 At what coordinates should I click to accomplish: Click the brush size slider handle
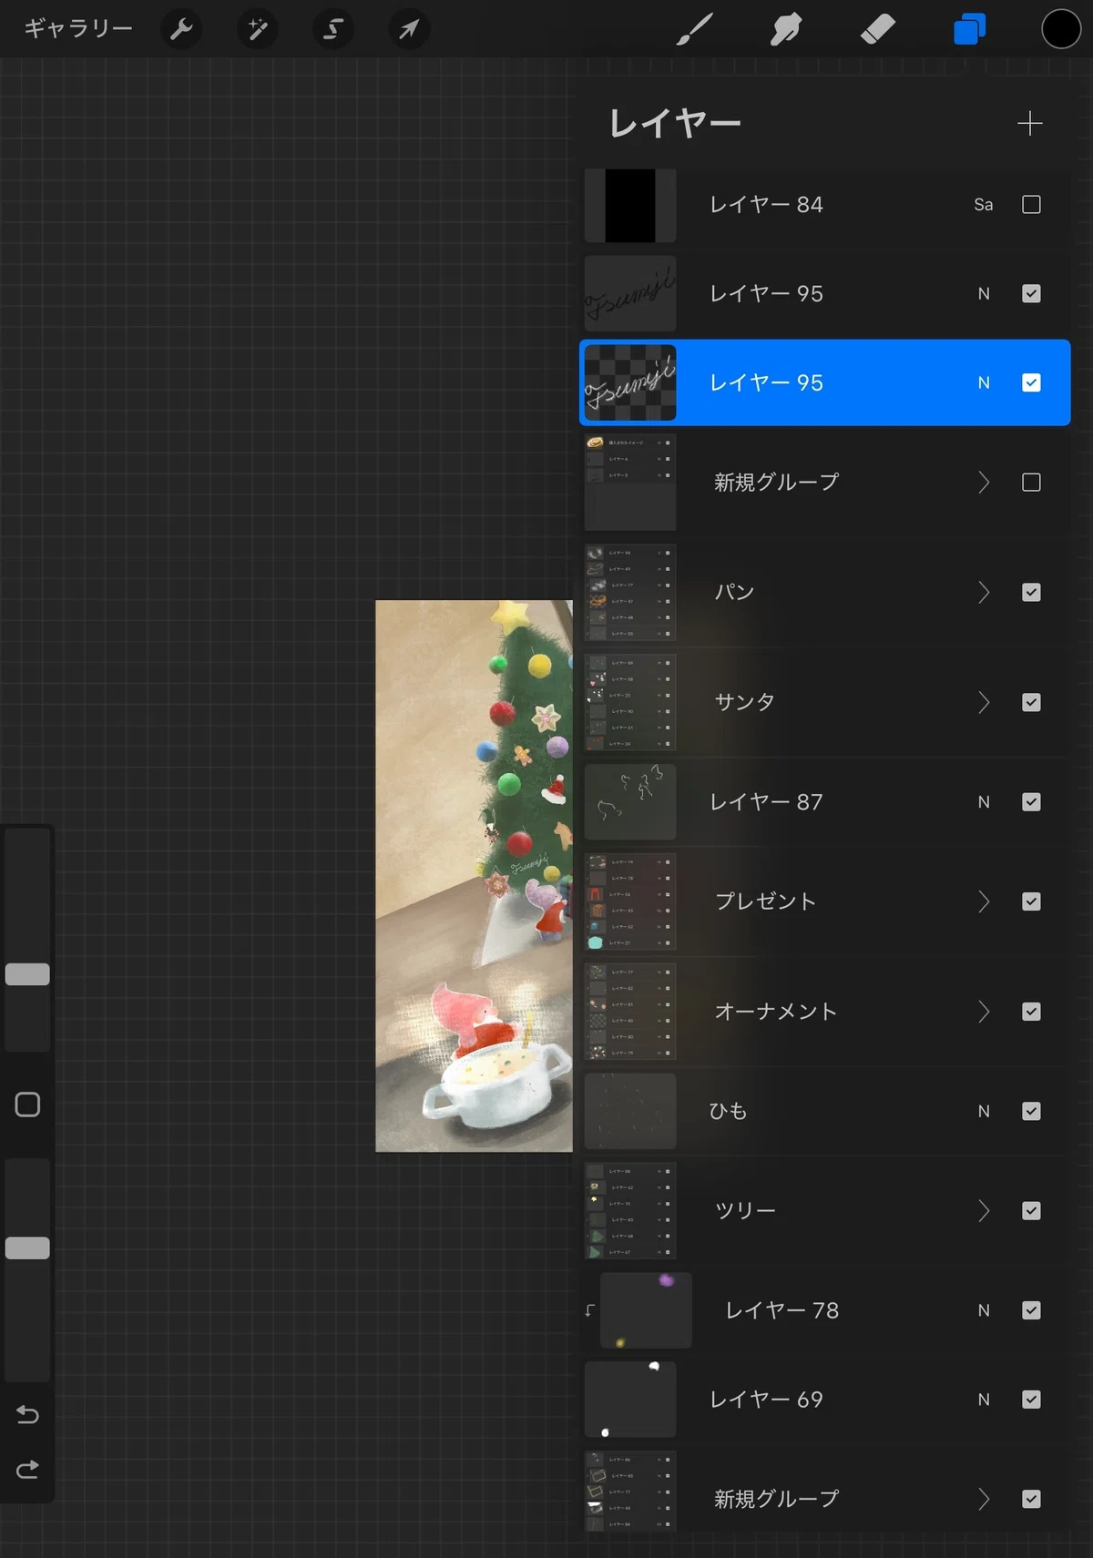pyautogui.click(x=27, y=974)
